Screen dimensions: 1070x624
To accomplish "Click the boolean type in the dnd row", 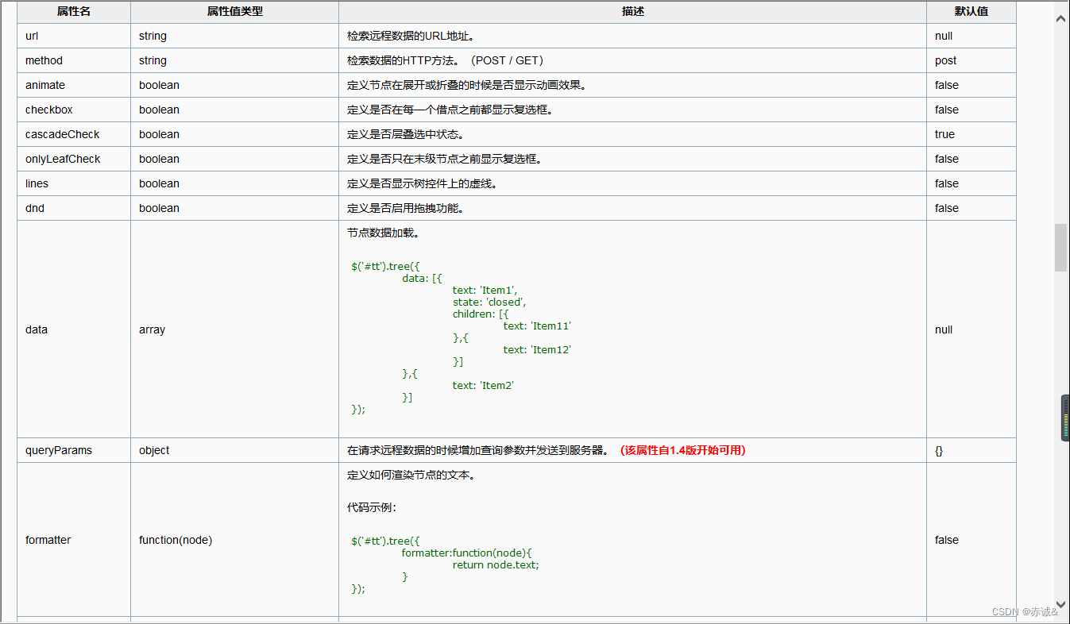I will [x=159, y=208].
